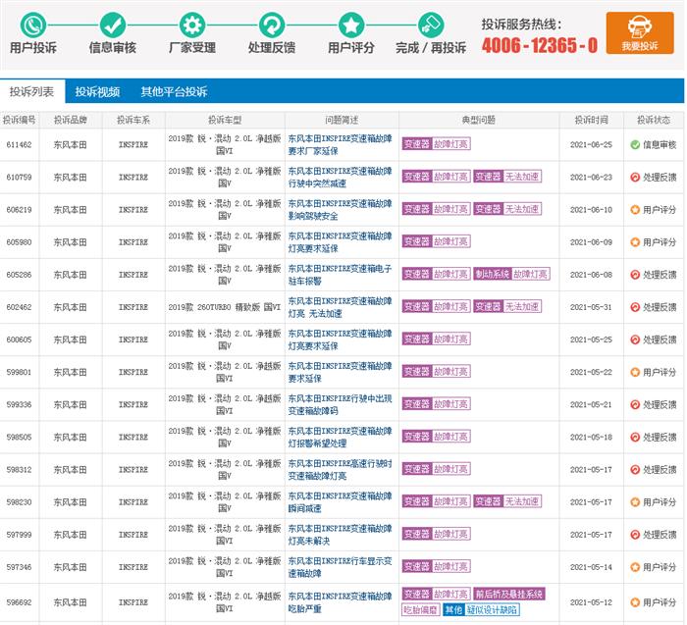Open complaint link 灯亮未解决
Screen dimensions: 687x625
pos(340,535)
